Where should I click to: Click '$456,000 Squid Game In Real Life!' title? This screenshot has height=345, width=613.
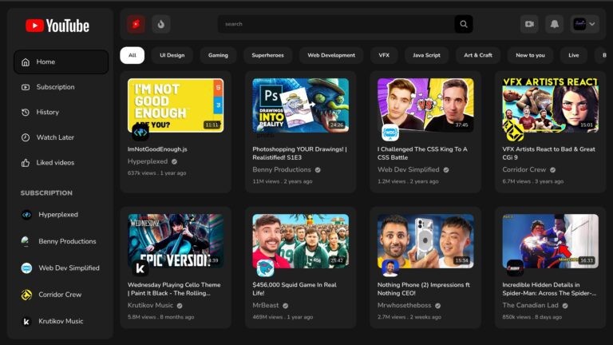[x=295, y=289]
